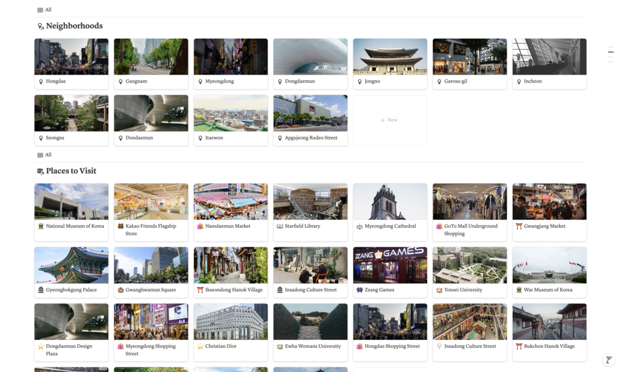Click the shopping bags icon beside Namdaemun Market
Screen dimensions: 621x372
click(x=200, y=226)
